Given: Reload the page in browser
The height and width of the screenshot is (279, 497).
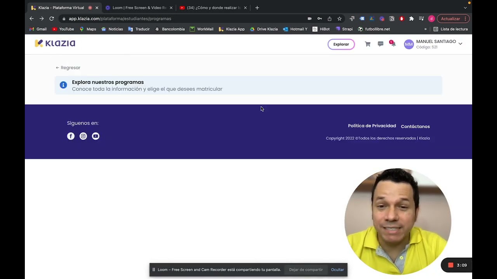Looking at the screenshot, I should coord(51,19).
